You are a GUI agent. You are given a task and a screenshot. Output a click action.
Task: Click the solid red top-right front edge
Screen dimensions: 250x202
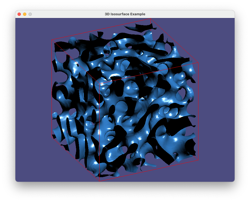point(148,73)
